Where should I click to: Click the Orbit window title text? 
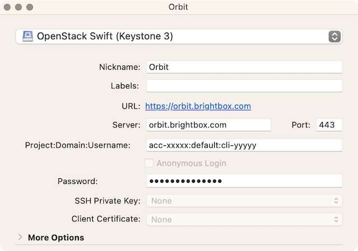coord(178,7)
